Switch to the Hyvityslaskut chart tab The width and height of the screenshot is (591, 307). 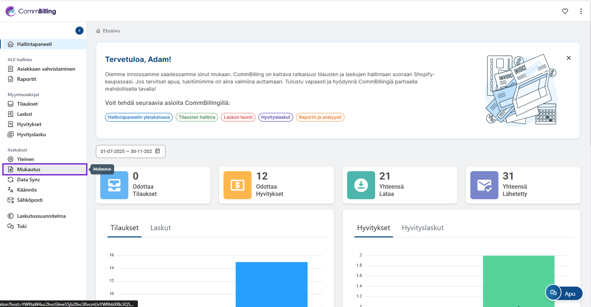pos(422,228)
